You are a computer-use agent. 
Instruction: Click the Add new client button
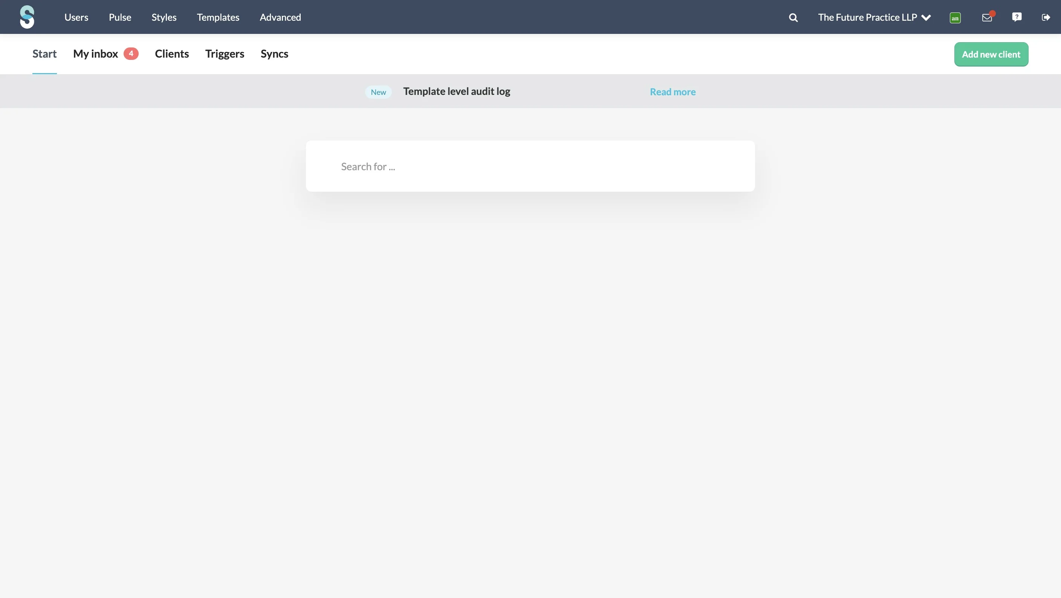[x=991, y=54]
